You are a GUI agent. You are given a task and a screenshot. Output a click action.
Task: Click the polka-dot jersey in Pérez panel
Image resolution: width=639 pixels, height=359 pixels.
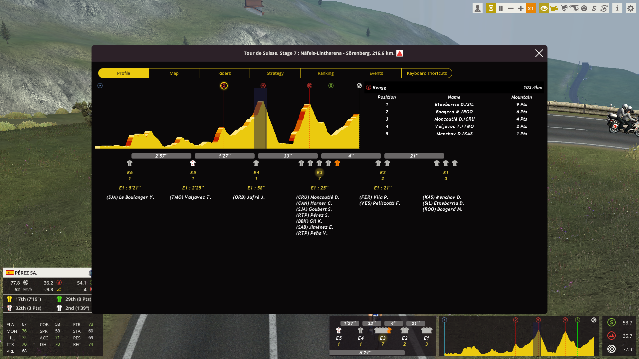pos(9,308)
